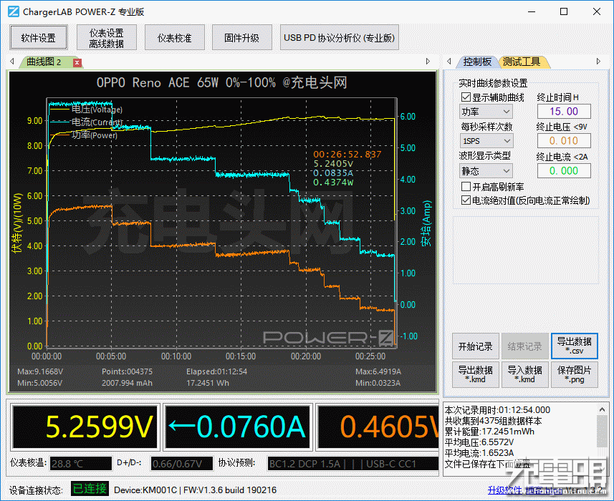Click the 已连接 connection status indicator
This screenshot has width=614, height=501.
point(90,489)
